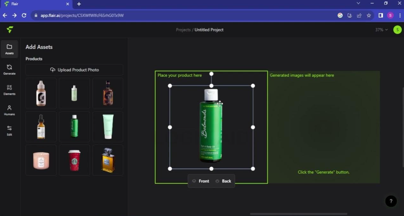The image size is (404, 216).
Task: Toggle the product layer to Front
Action: (200, 181)
